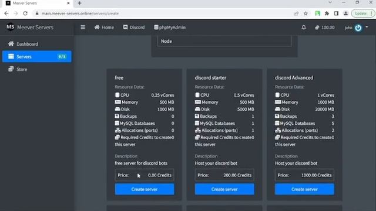This screenshot has width=376, height=211.
Task: Create the discord Advanced server
Action: (x=304, y=189)
